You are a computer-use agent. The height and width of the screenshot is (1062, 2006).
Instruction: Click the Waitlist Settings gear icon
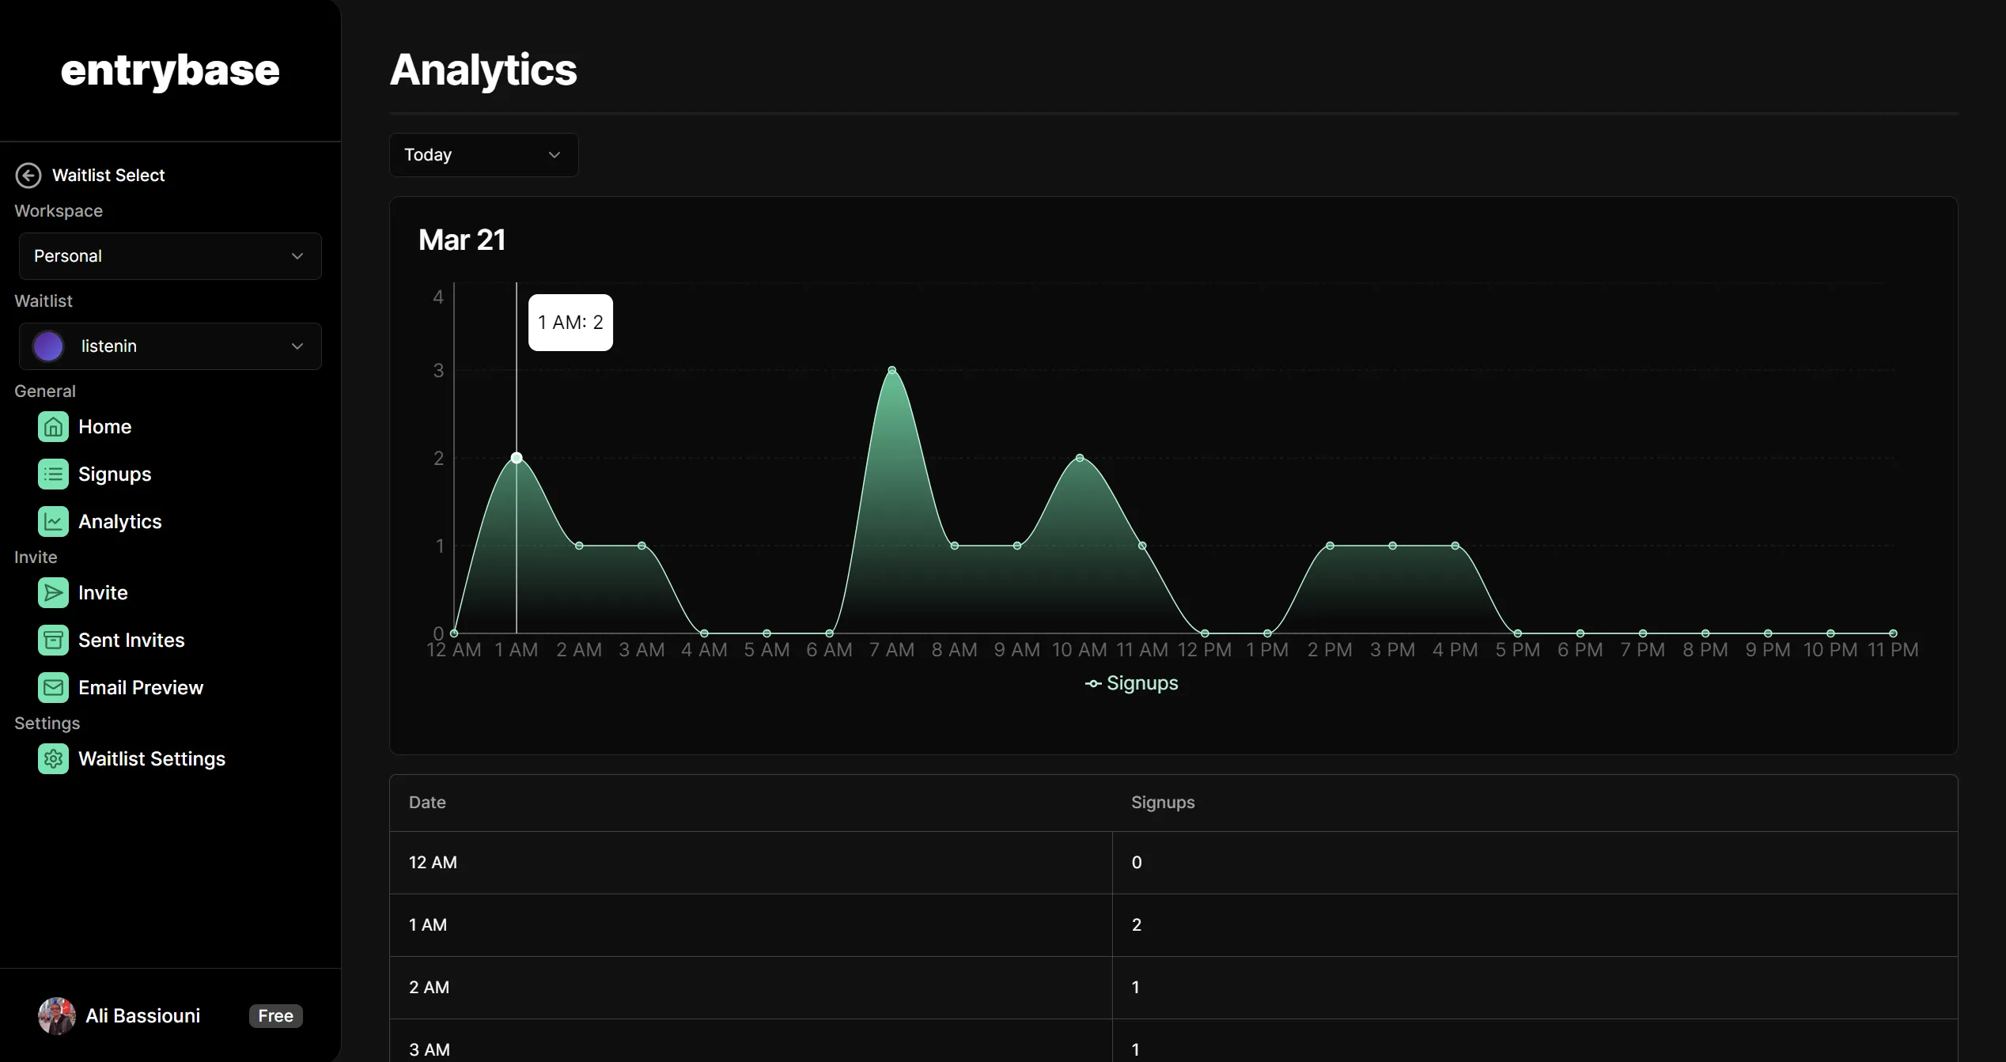coord(53,759)
